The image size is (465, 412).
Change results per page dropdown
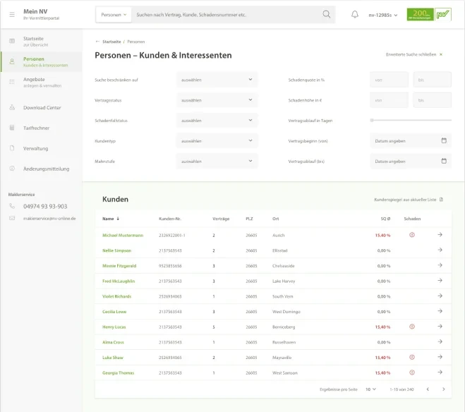click(370, 389)
